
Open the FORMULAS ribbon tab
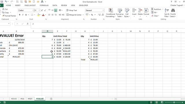point(44,5)
